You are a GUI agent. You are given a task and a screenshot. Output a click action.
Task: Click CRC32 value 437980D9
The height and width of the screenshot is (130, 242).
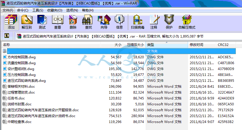[226, 69]
